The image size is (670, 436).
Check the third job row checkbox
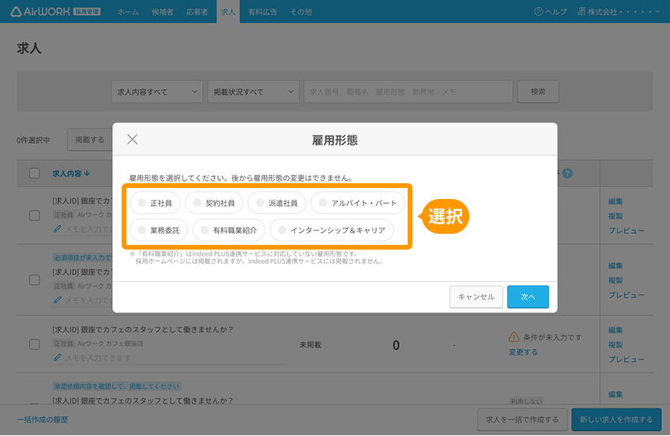[35, 344]
